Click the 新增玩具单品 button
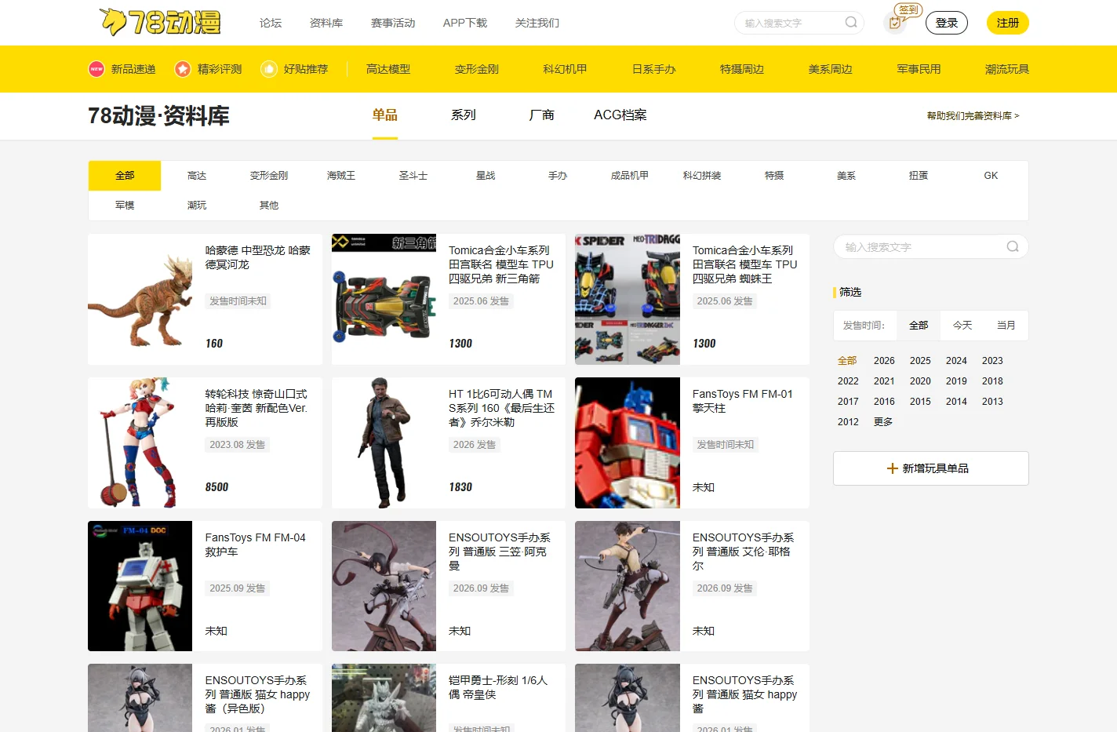This screenshot has width=1117, height=732. [x=931, y=468]
